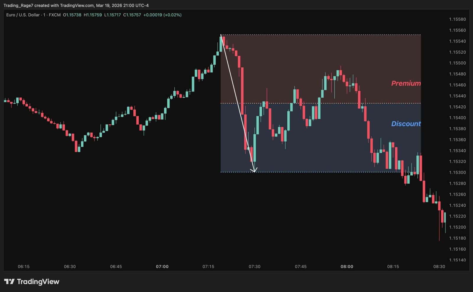Click the 1.15580 price scale label
Viewport: 473px width, 292px height.
click(457, 19)
